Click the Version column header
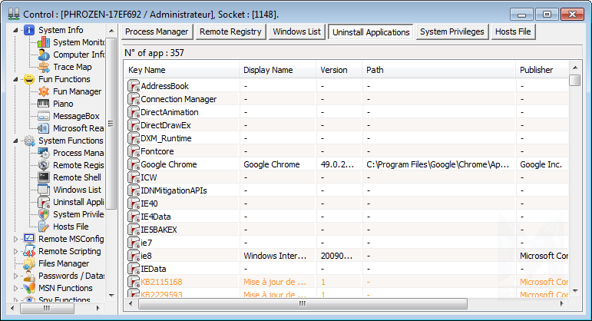The width and height of the screenshot is (592, 321). (334, 70)
